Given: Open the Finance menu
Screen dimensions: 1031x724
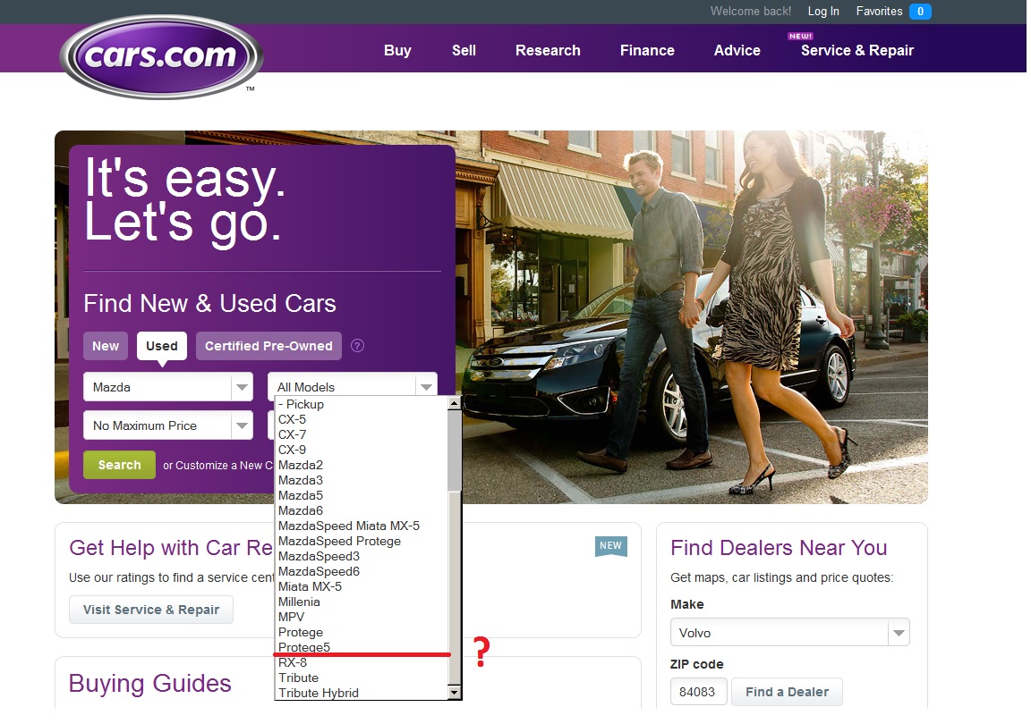Looking at the screenshot, I should 647,50.
